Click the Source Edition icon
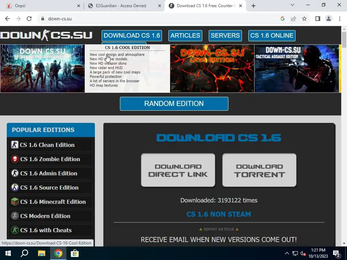Viewport: 347px width, 260px height. pos(15,188)
